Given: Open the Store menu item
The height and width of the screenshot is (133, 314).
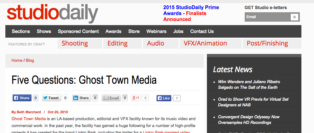Looking at the screenshot, I should [134, 31].
